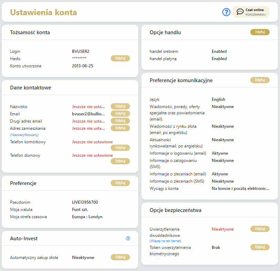Edit Token uwierzytelnienia biometrycznego

tap(260, 247)
